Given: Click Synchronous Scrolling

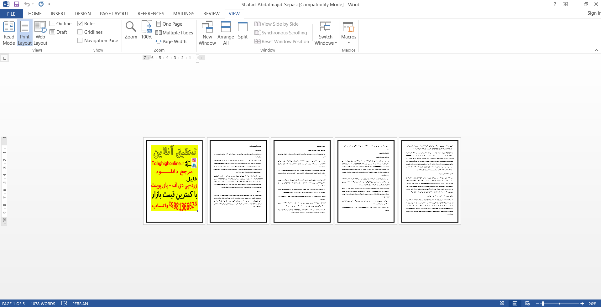Looking at the screenshot, I should coord(281,33).
